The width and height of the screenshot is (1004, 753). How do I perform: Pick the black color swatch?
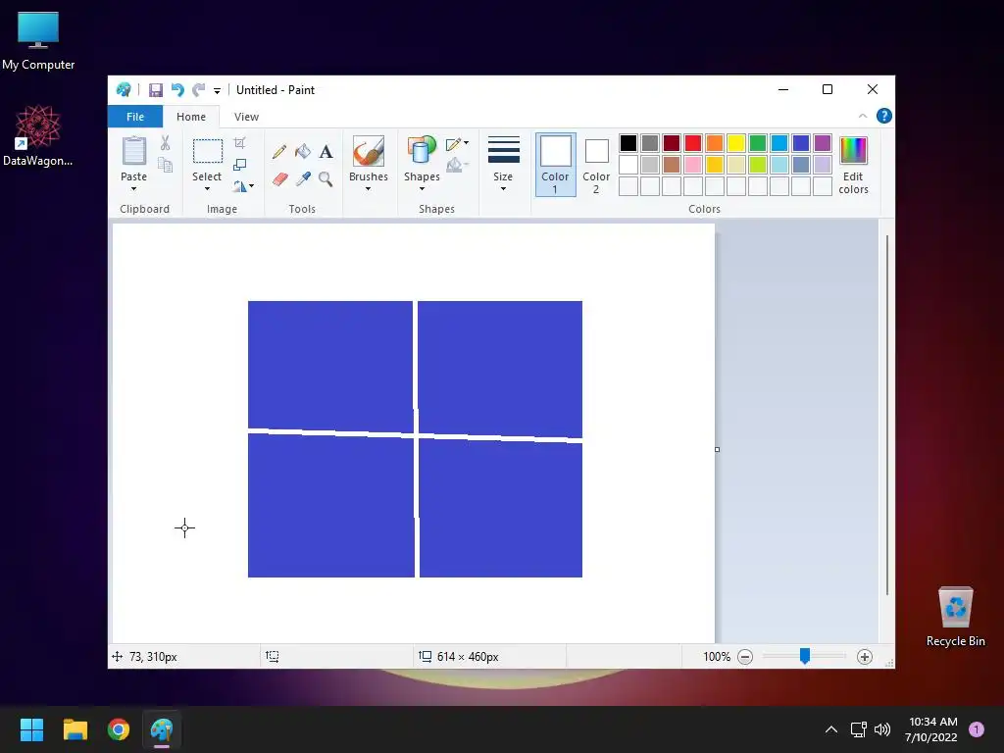click(628, 143)
